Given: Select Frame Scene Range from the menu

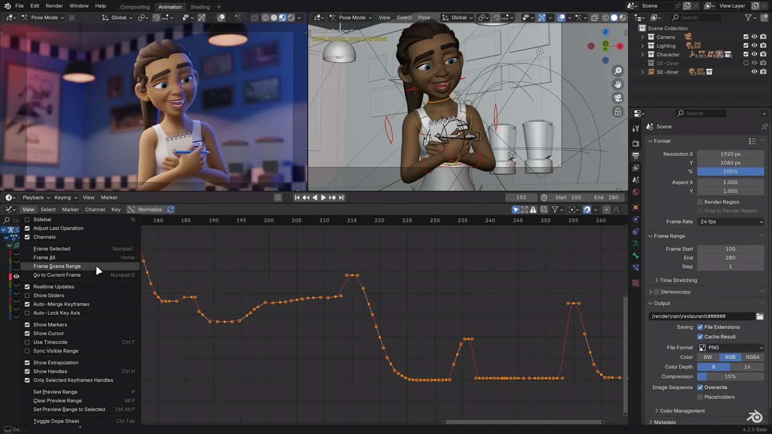Looking at the screenshot, I should 56,266.
